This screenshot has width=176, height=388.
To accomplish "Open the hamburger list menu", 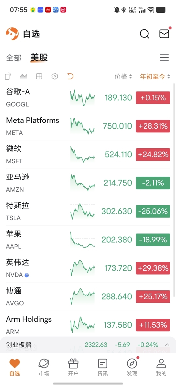I will point(164,57).
